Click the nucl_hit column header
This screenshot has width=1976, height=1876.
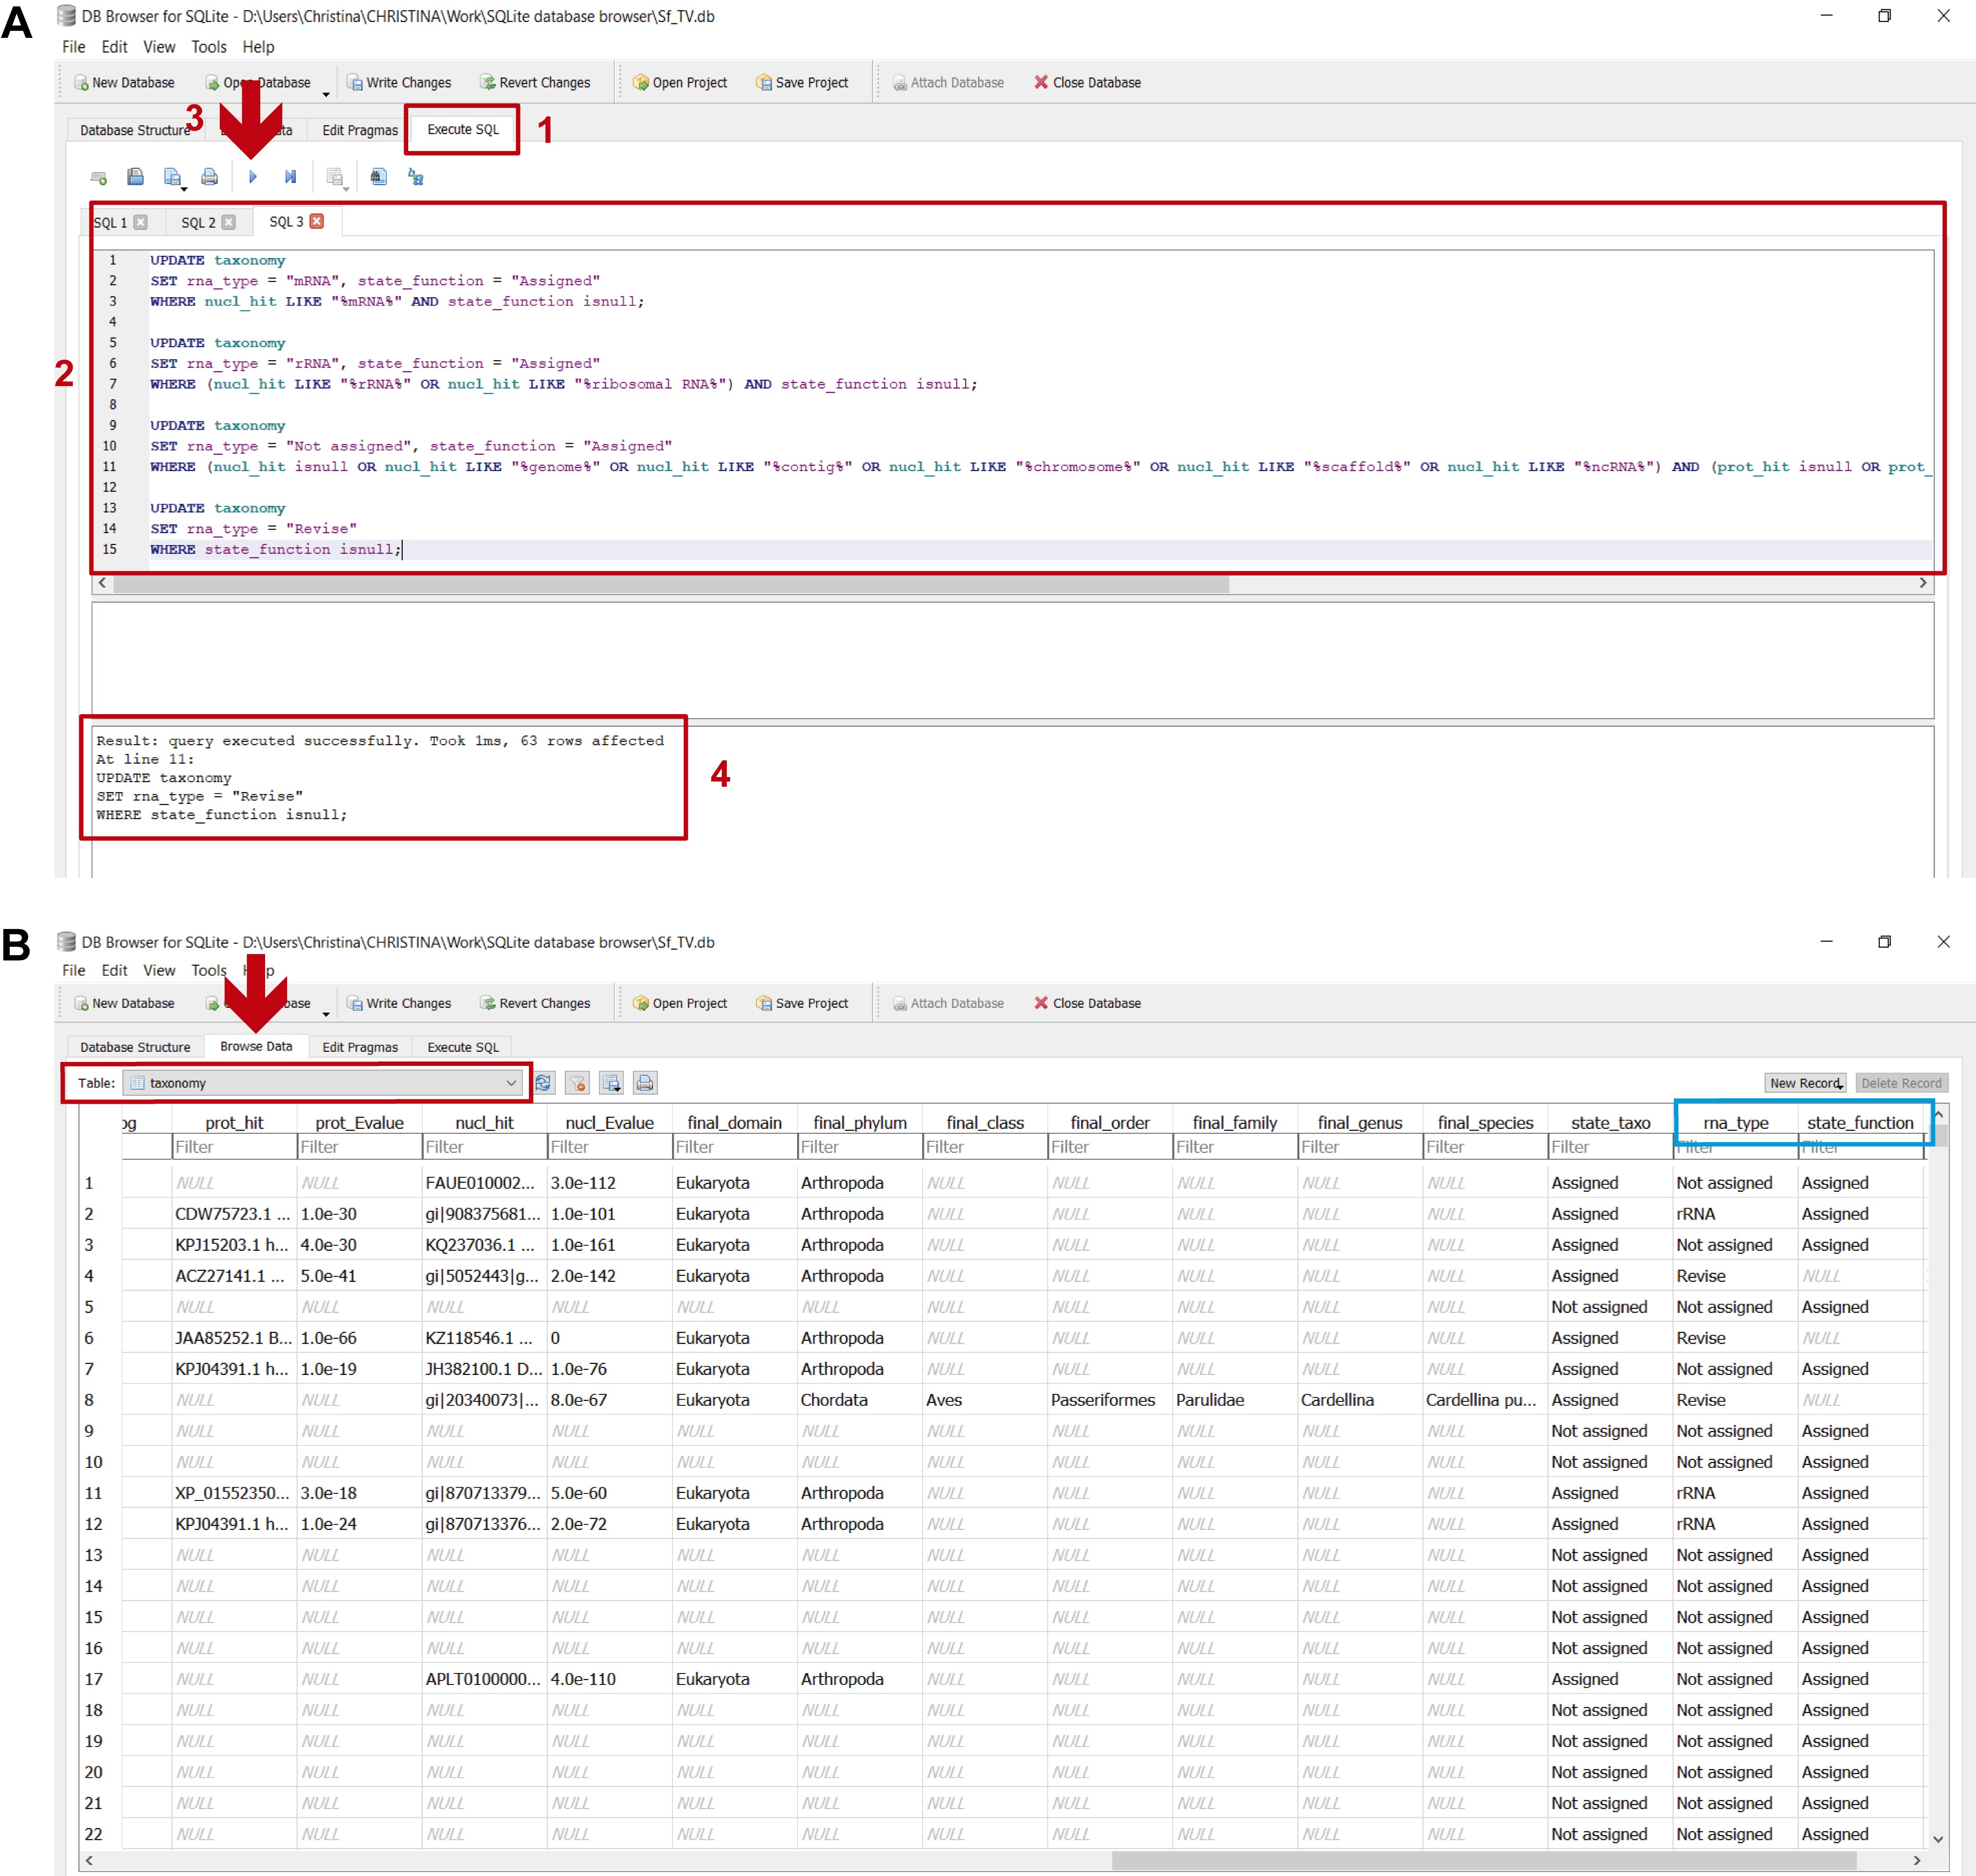coord(484,1123)
